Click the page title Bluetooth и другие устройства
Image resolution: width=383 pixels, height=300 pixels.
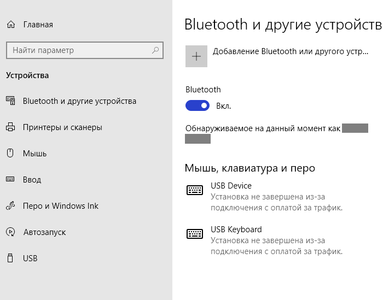pyautogui.click(x=283, y=25)
